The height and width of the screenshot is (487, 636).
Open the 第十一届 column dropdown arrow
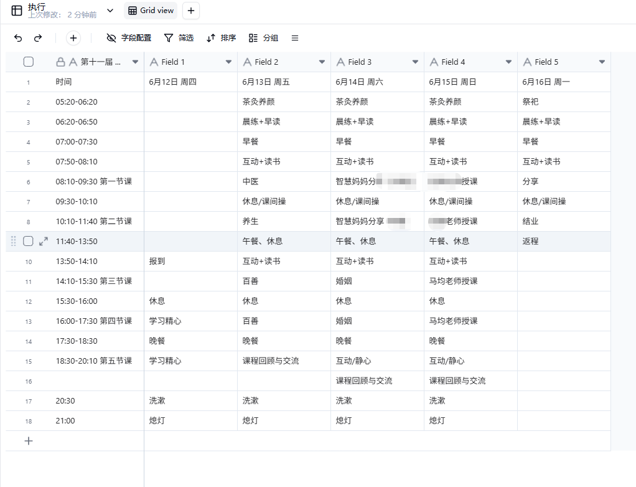[x=135, y=62]
